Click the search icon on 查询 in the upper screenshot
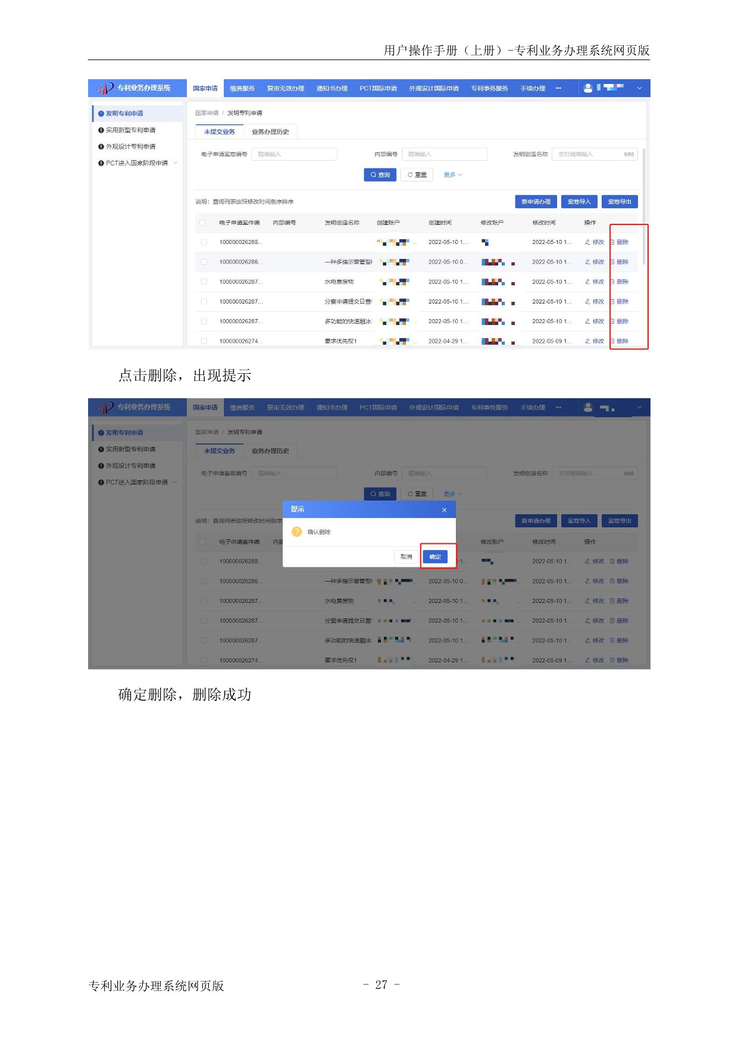 point(373,175)
